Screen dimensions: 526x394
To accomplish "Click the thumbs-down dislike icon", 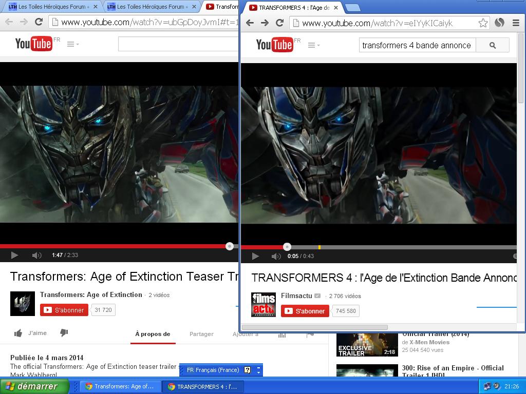I will [x=64, y=333].
